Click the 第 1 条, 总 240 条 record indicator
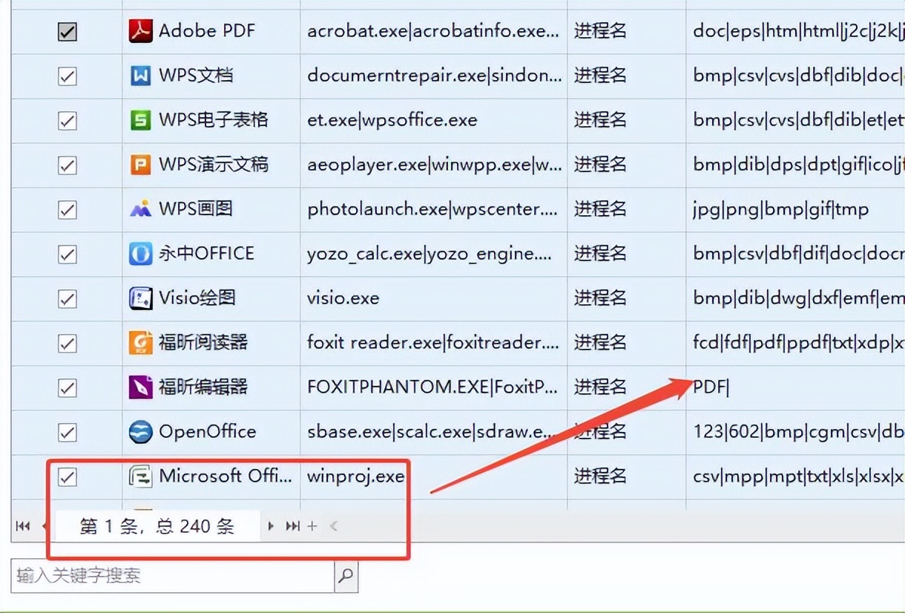The image size is (905, 613). 157,526
